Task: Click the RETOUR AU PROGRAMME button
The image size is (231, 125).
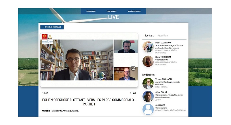Action: point(52,27)
